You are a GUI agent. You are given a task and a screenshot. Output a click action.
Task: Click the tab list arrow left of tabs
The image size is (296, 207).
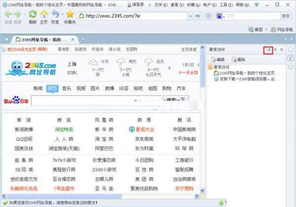point(6,40)
